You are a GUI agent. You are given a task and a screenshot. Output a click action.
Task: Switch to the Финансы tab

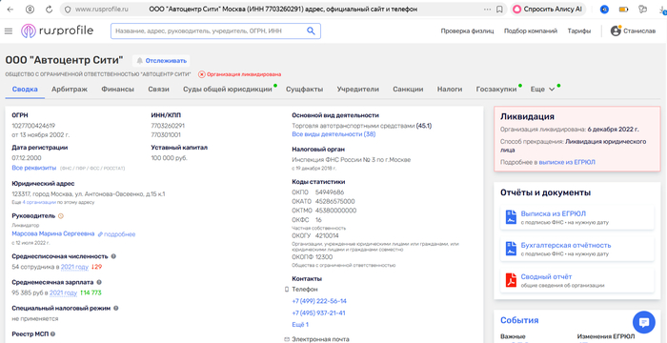coord(118,89)
